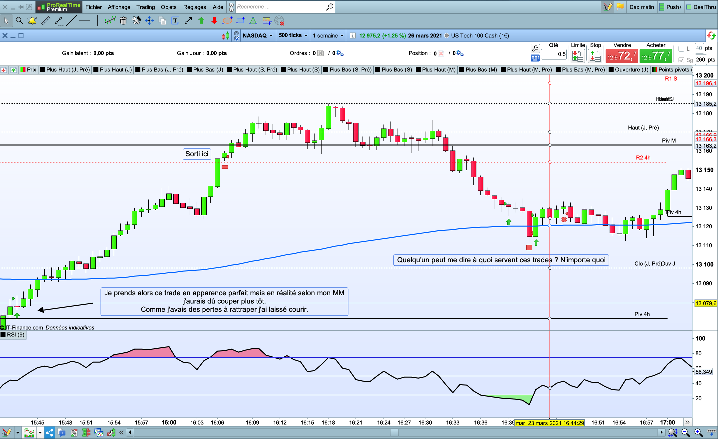Choose the triangle drawing tool
The image size is (718, 439).
tap(253, 21)
